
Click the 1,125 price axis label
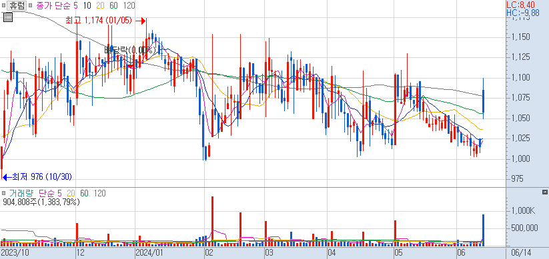tap(520, 57)
